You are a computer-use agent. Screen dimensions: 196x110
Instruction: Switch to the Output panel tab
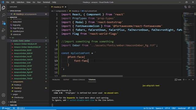pyautogui.click(x=66, y=79)
